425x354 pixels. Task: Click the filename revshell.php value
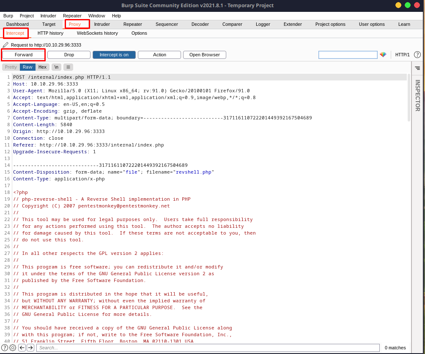point(194,172)
